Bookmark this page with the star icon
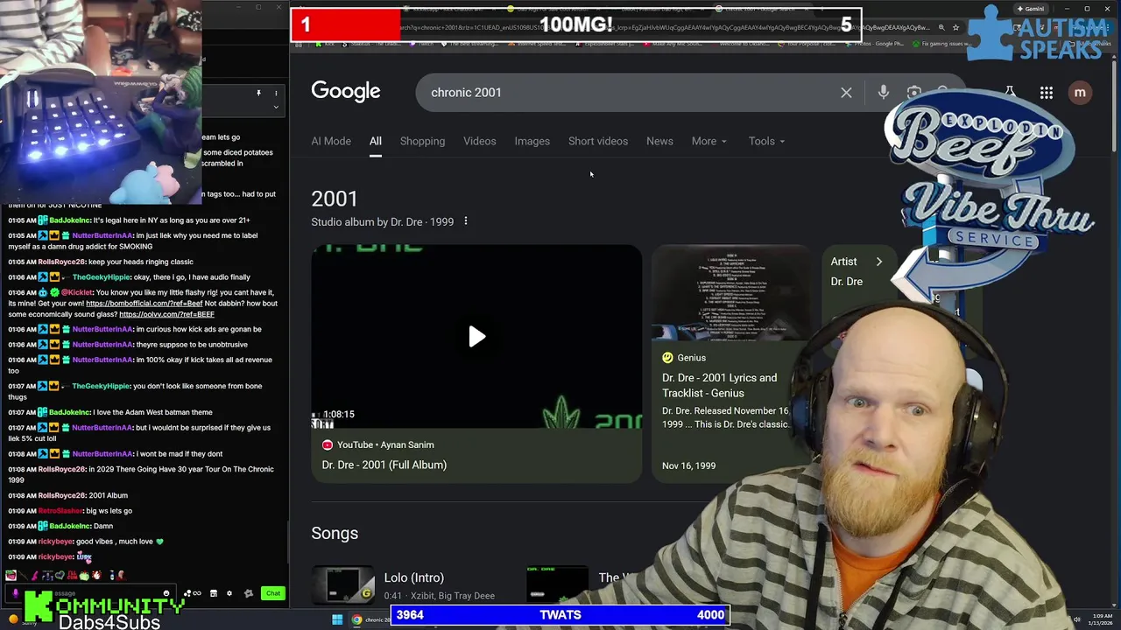This screenshot has height=630, width=1121. [x=955, y=27]
